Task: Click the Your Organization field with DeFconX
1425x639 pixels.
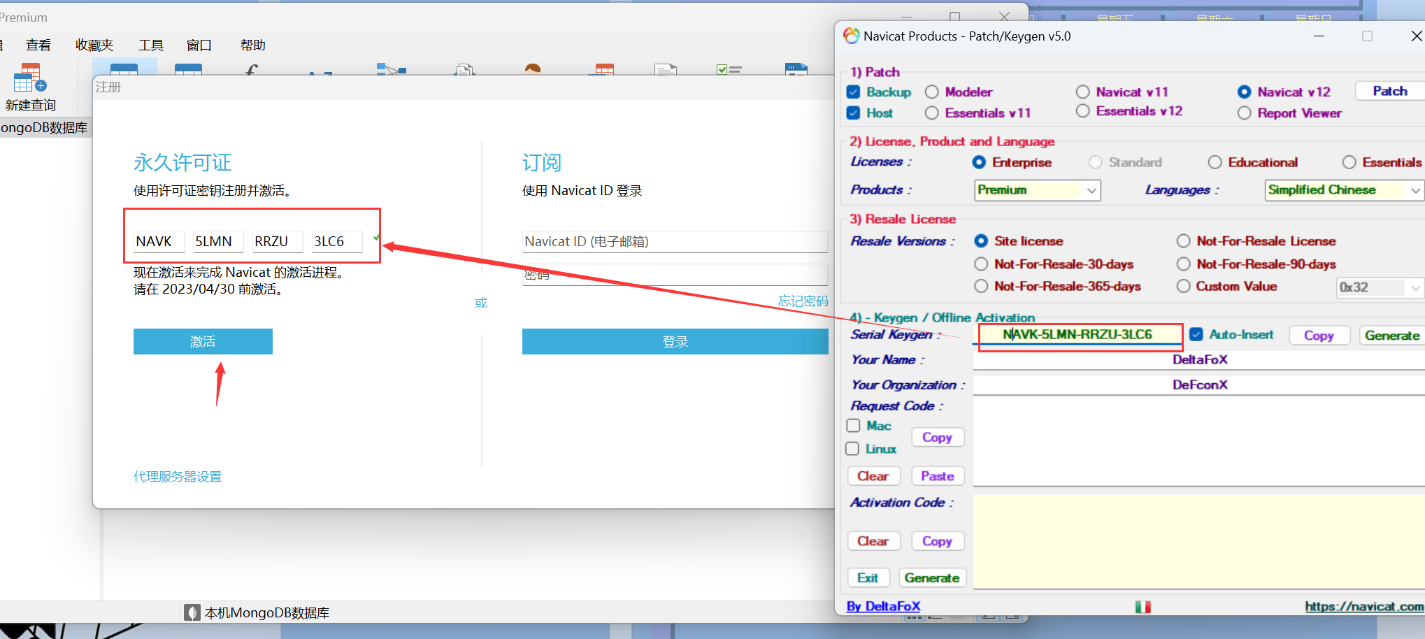Action: click(1199, 385)
